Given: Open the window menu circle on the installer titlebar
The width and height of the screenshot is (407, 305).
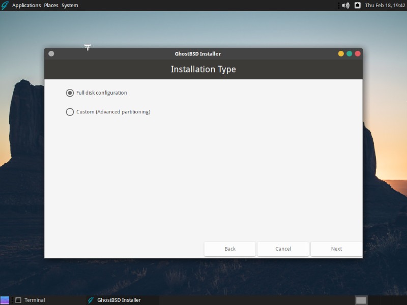Looking at the screenshot, I should [51, 53].
